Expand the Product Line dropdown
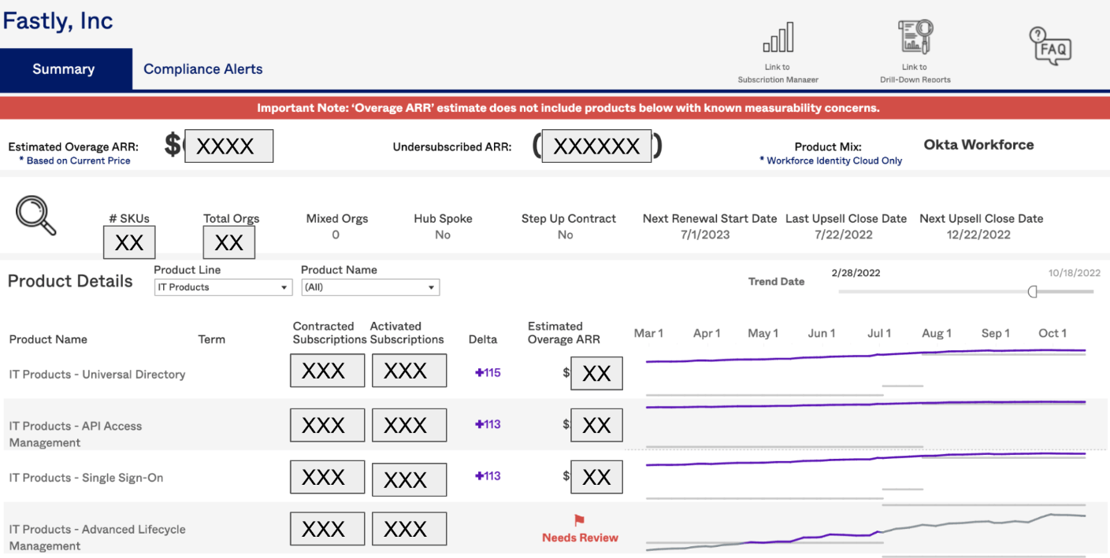The image size is (1110, 558). [223, 287]
